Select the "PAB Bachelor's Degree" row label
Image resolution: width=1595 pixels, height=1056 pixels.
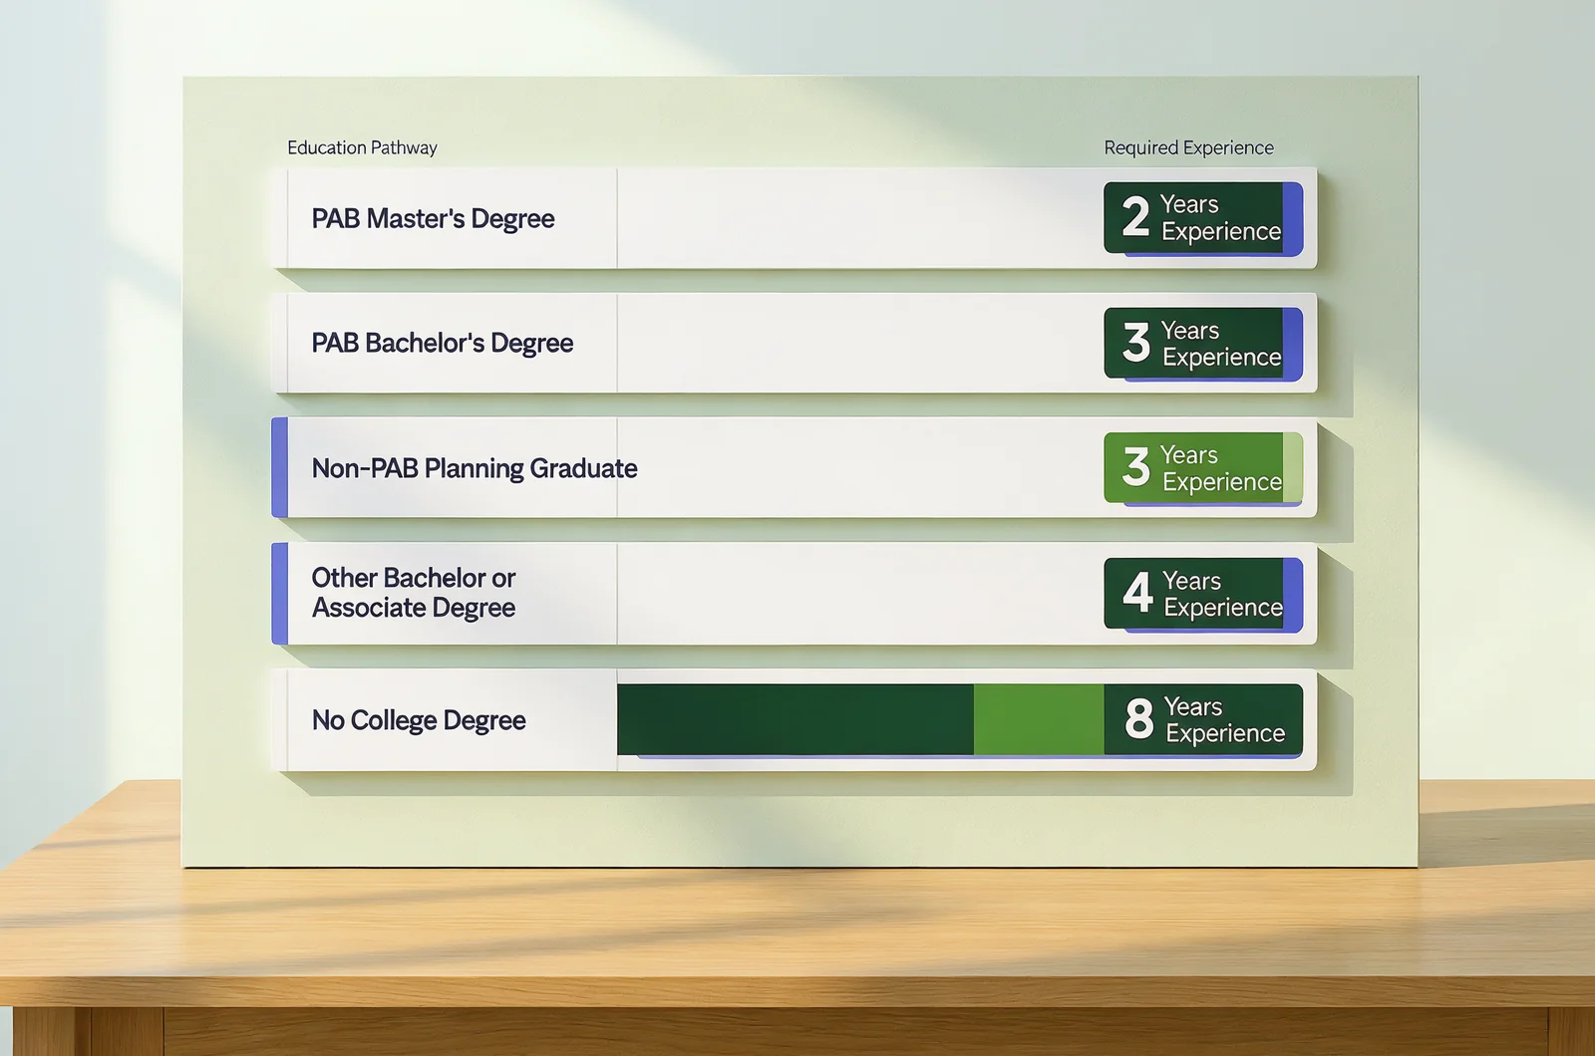(443, 343)
